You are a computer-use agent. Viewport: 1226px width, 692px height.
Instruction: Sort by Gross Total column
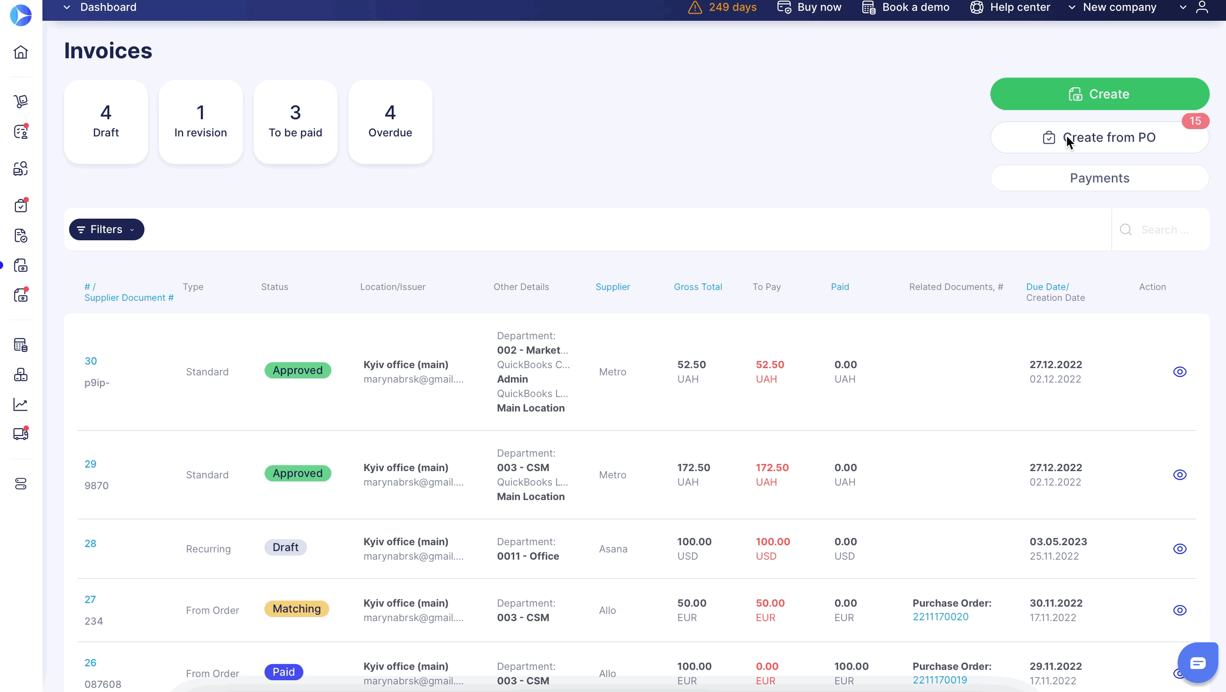[x=698, y=287]
